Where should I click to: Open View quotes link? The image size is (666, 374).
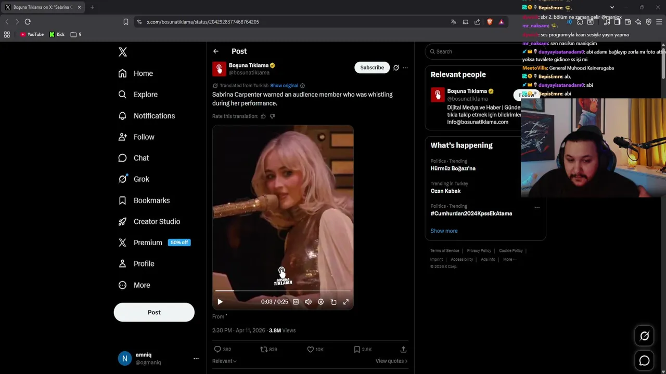(391, 361)
